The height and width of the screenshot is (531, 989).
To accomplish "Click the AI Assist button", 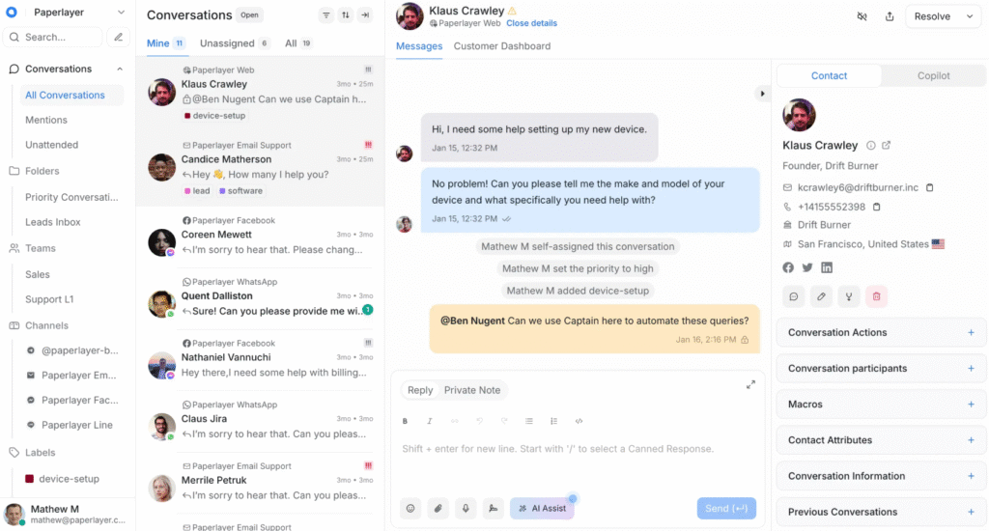I will click(x=543, y=508).
